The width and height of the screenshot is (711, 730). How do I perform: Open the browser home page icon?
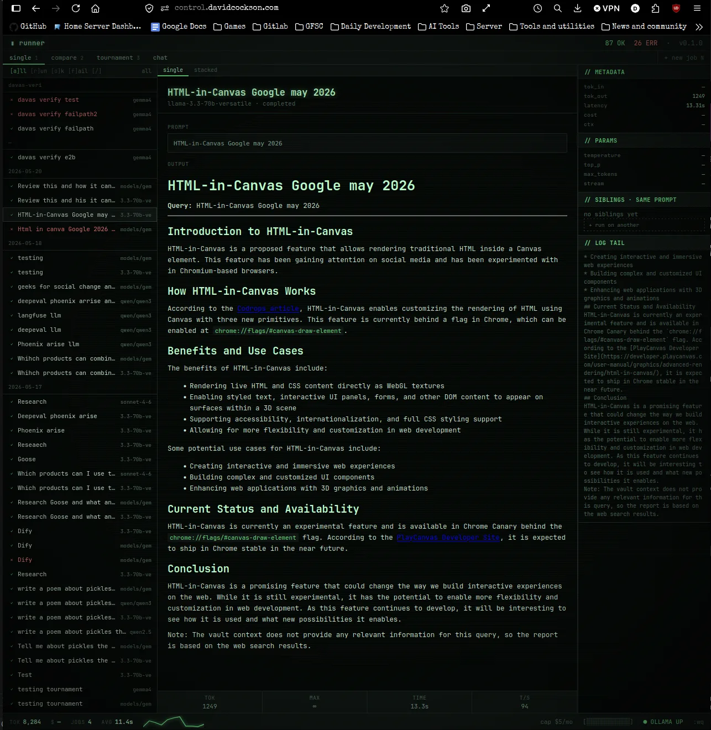(x=96, y=8)
